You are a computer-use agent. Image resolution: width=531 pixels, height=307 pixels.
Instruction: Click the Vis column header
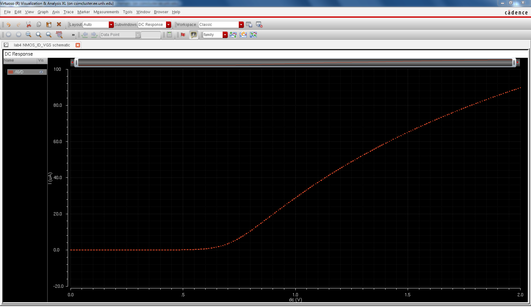pyautogui.click(x=42, y=60)
